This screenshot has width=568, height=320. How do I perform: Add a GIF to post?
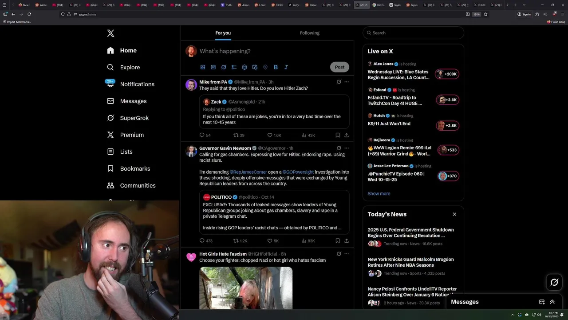213,67
